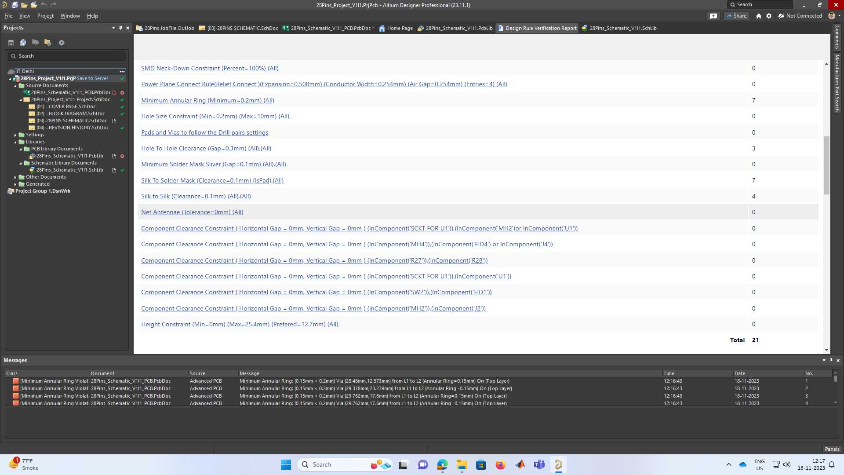Click the compile documents icon in Projects panel
Image resolution: width=844 pixels, height=475 pixels.
[23, 43]
